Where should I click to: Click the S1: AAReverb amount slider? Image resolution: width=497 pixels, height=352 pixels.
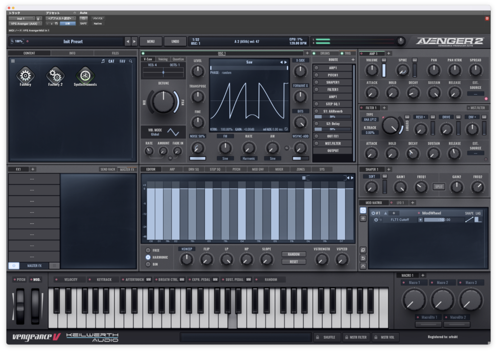click(332, 117)
